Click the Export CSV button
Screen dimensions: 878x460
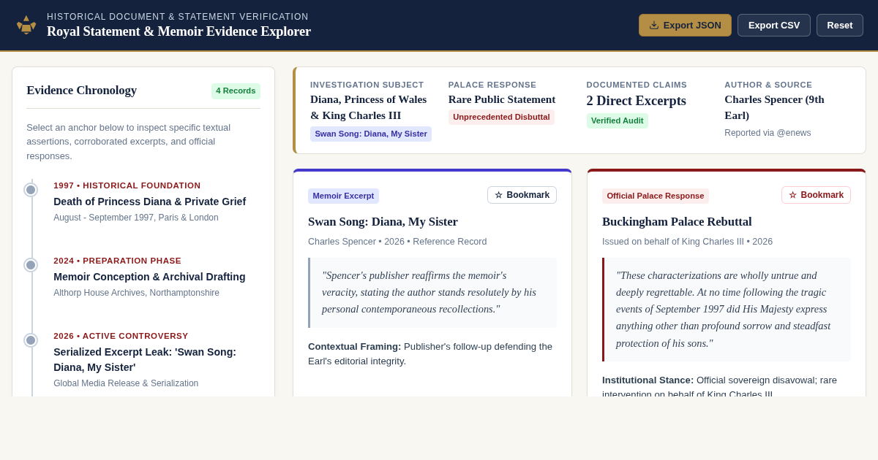point(774,25)
